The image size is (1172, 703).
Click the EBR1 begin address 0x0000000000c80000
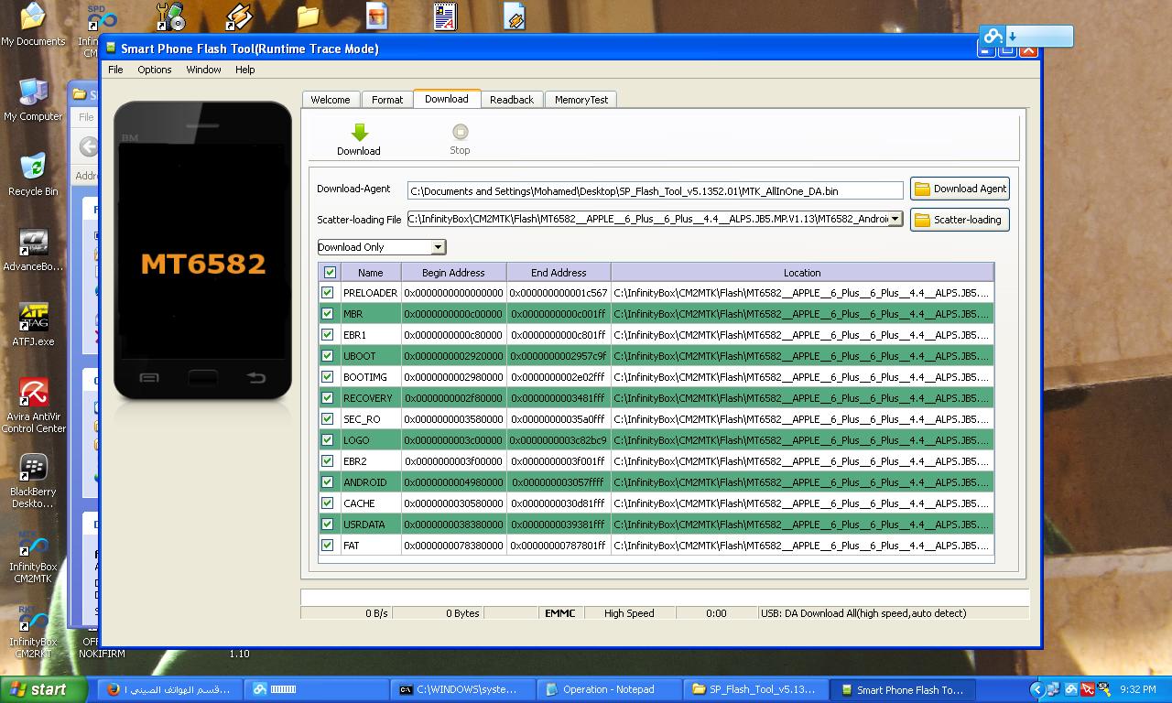(x=453, y=335)
